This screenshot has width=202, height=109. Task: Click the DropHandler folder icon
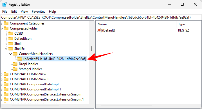point(15,64)
